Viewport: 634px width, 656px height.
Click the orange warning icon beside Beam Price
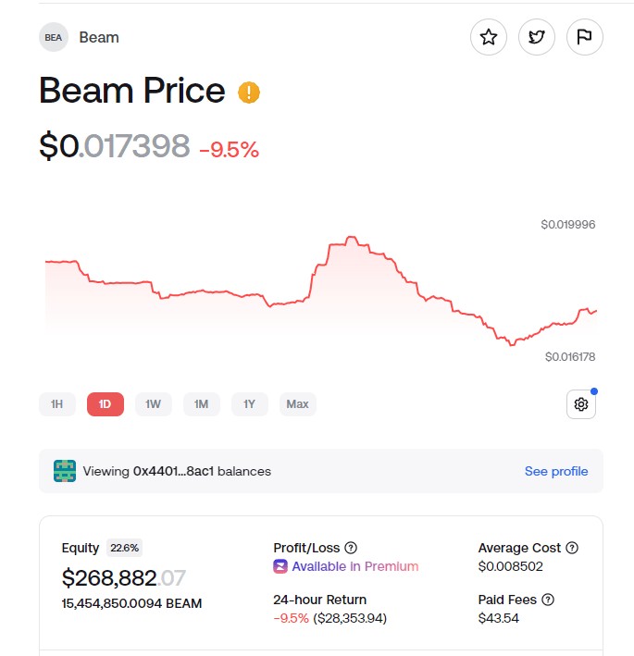(249, 93)
